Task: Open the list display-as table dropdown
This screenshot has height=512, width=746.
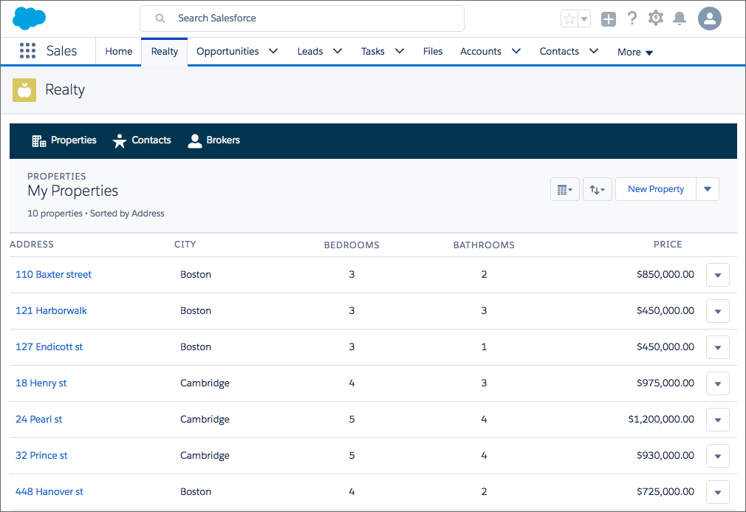Action: pyautogui.click(x=565, y=189)
